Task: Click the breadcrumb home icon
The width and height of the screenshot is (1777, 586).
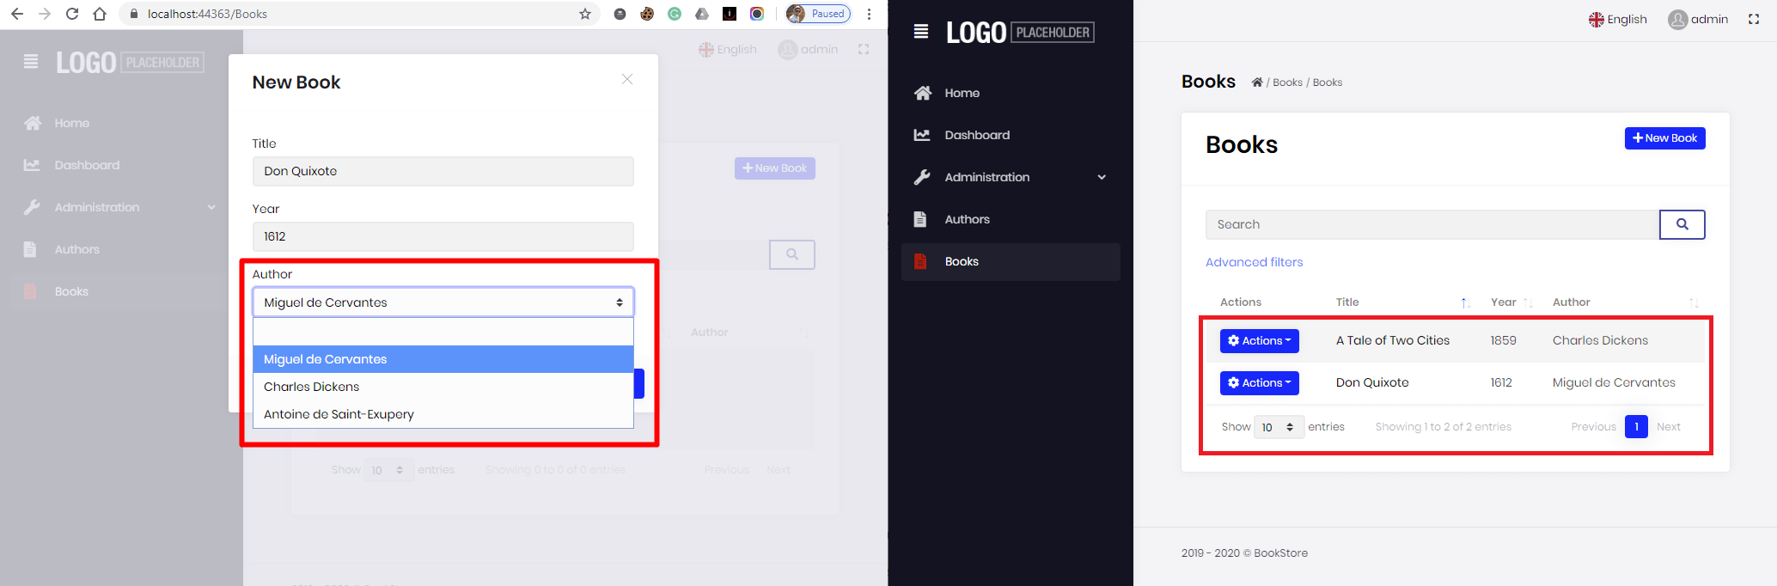Action: pyautogui.click(x=1257, y=82)
